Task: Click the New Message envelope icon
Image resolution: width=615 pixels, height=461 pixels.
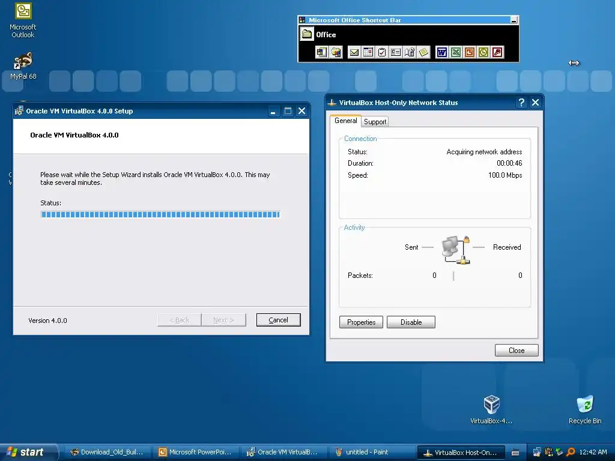Action: click(x=354, y=52)
